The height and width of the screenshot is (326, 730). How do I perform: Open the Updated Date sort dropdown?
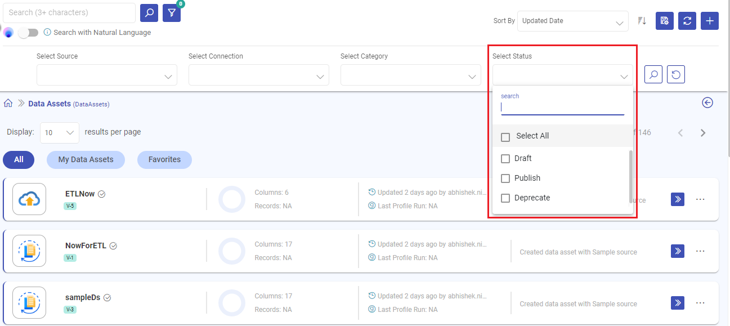[x=572, y=21]
